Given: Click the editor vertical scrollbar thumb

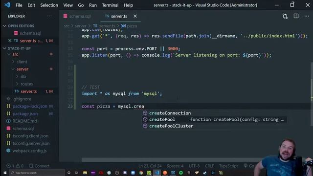Looking at the screenshot, I should click(312, 94).
